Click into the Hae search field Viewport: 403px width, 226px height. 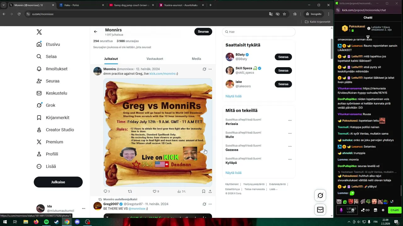[259, 32]
